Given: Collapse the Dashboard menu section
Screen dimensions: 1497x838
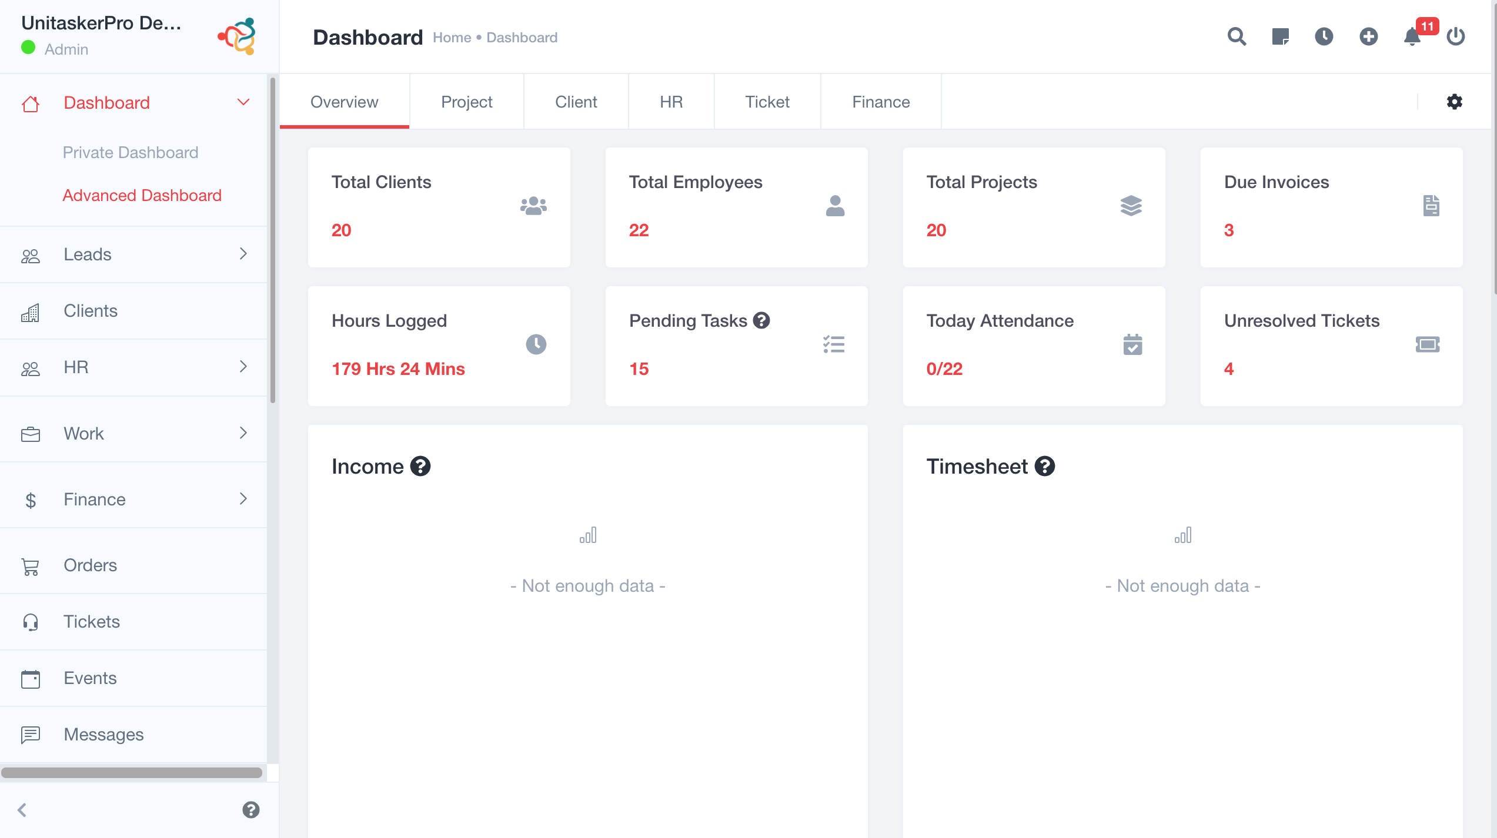Looking at the screenshot, I should pos(242,102).
